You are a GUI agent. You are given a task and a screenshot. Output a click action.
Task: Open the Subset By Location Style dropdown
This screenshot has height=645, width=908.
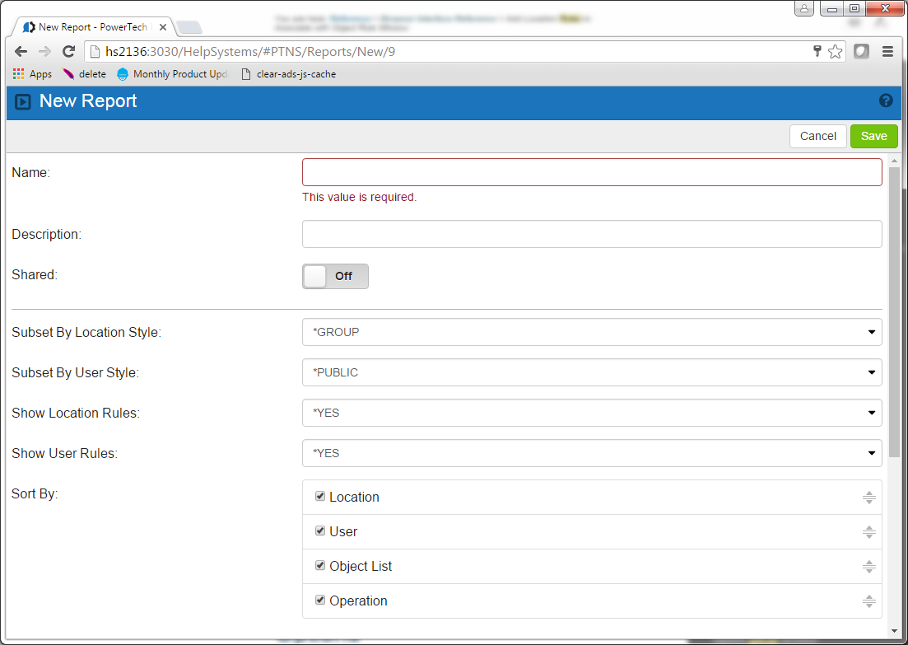(591, 332)
